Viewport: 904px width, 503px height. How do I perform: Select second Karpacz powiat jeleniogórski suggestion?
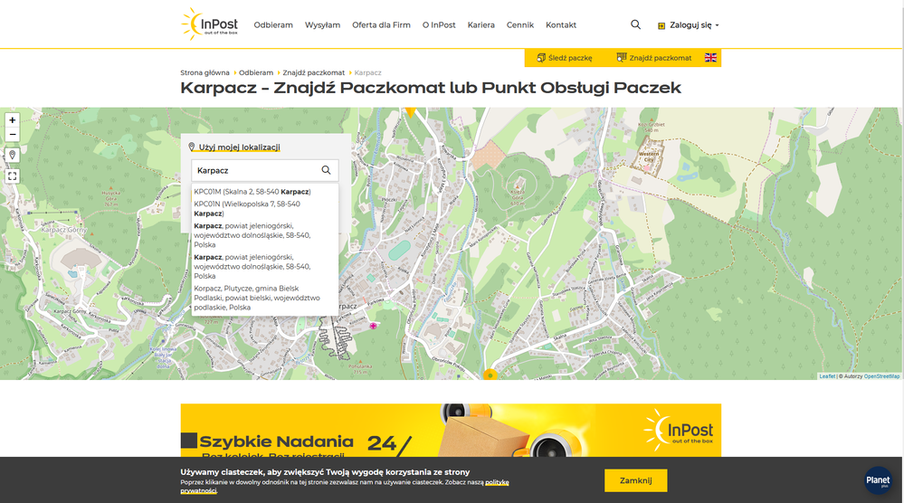pos(264,266)
